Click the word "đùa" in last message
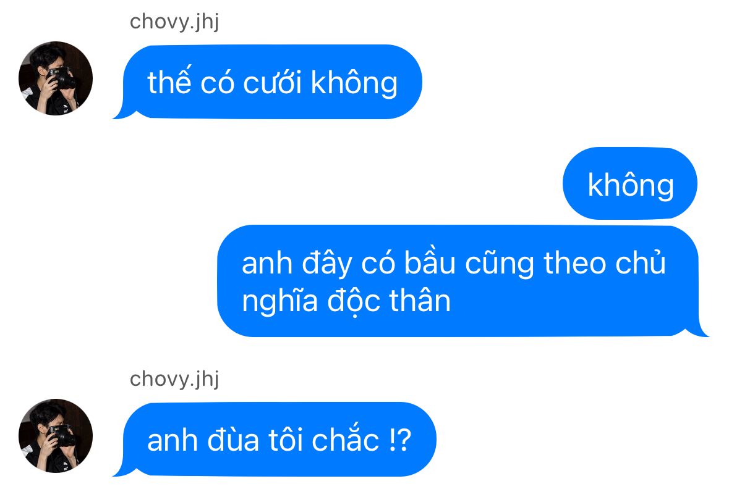This screenshot has height=497, width=729. click(233, 439)
